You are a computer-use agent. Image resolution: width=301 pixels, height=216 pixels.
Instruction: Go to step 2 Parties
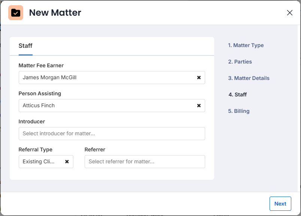pyautogui.click(x=240, y=62)
